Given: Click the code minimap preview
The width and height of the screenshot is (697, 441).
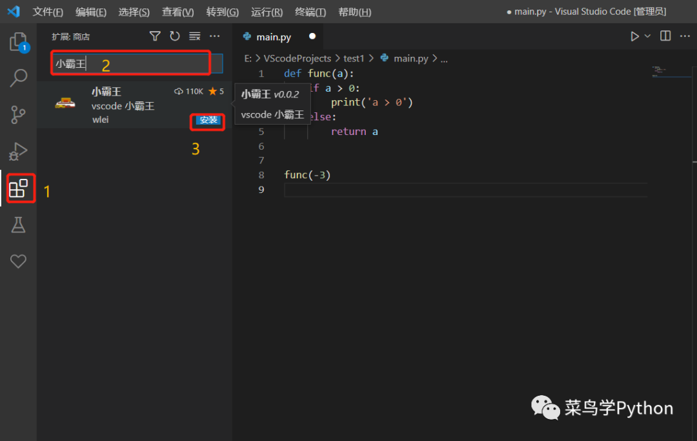Looking at the screenshot, I should pyautogui.click(x=659, y=72).
